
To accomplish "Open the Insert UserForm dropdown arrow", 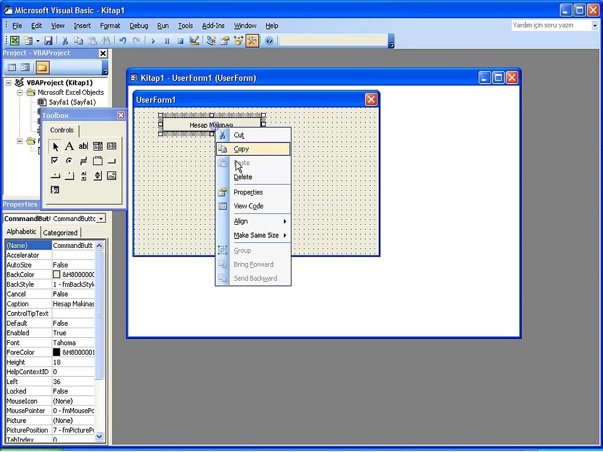I will [38, 41].
